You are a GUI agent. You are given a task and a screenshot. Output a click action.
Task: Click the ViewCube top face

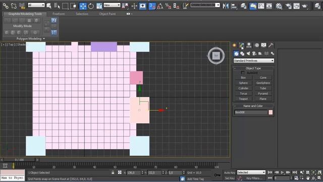pos(216,56)
